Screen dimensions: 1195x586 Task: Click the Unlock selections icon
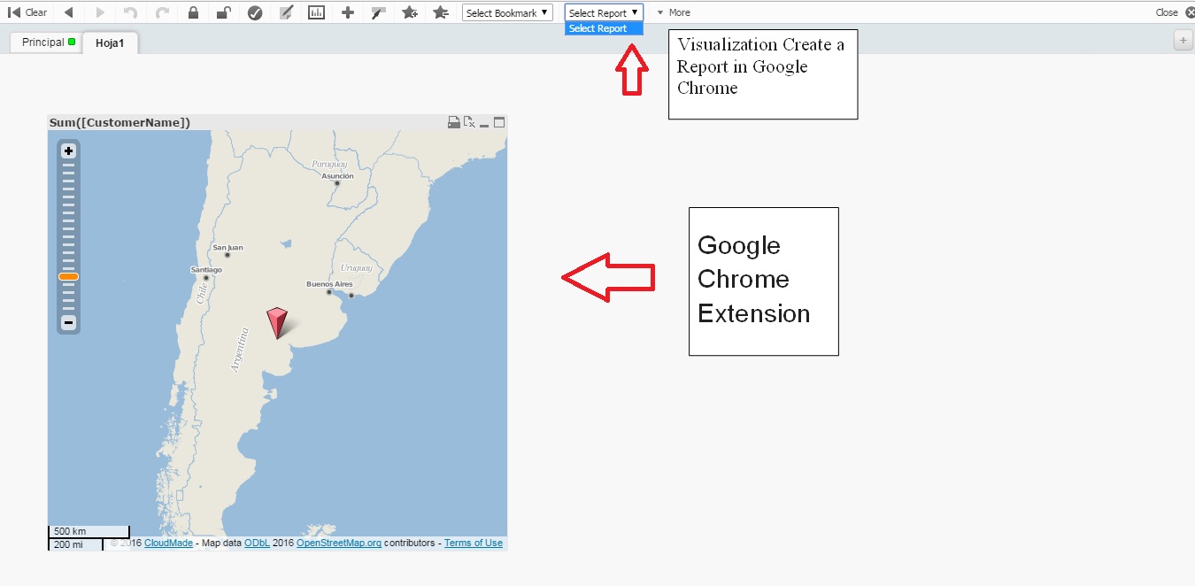point(222,12)
